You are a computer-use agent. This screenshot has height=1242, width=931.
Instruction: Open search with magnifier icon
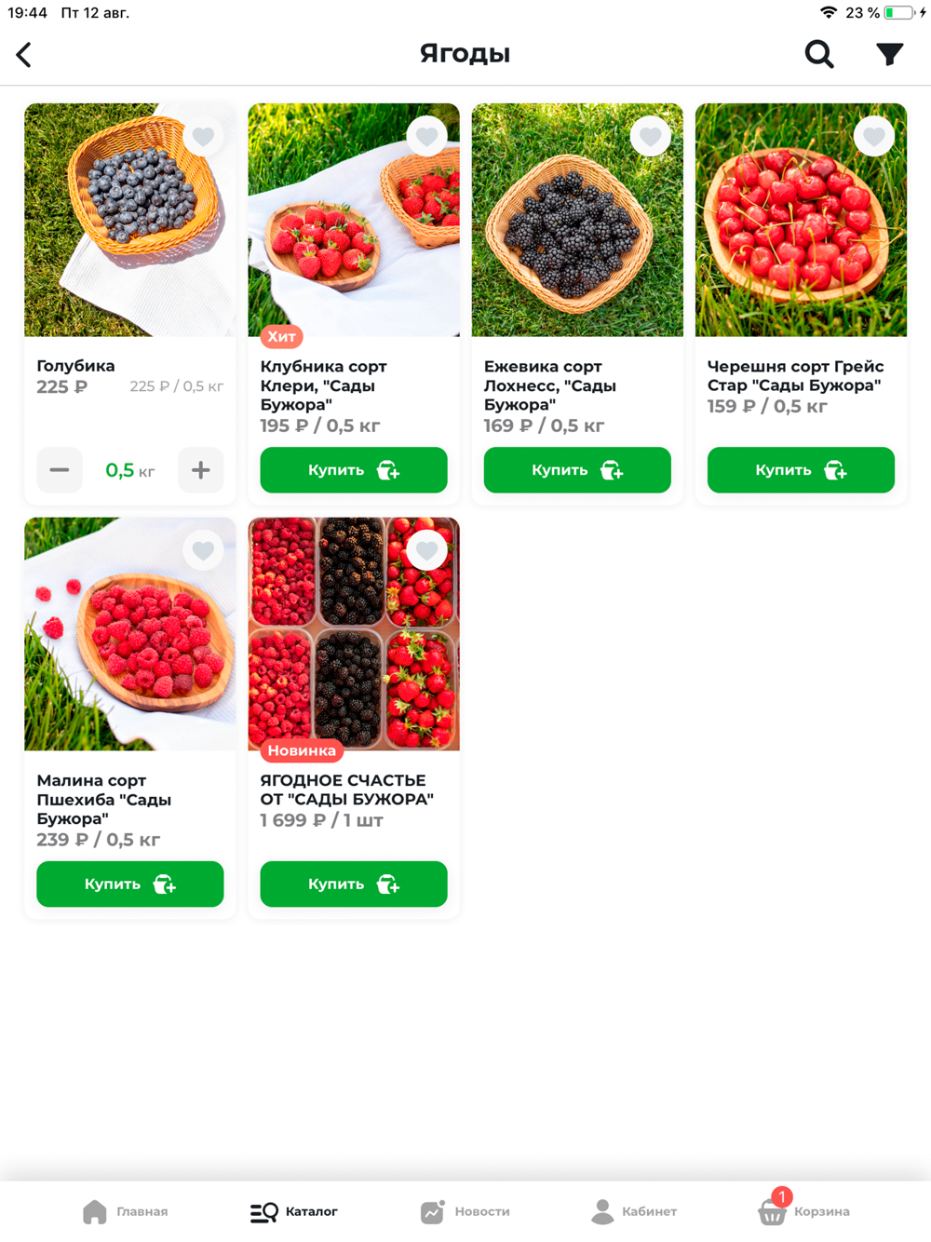tap(819, 54)
